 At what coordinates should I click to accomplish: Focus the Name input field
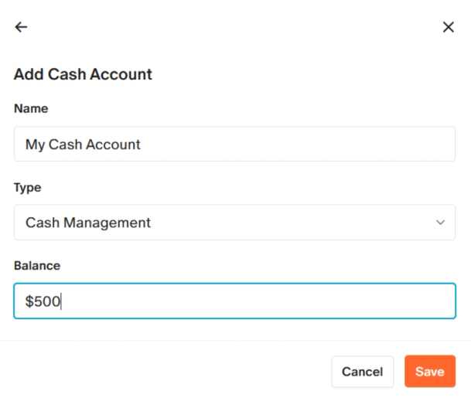tap(234, 144)
